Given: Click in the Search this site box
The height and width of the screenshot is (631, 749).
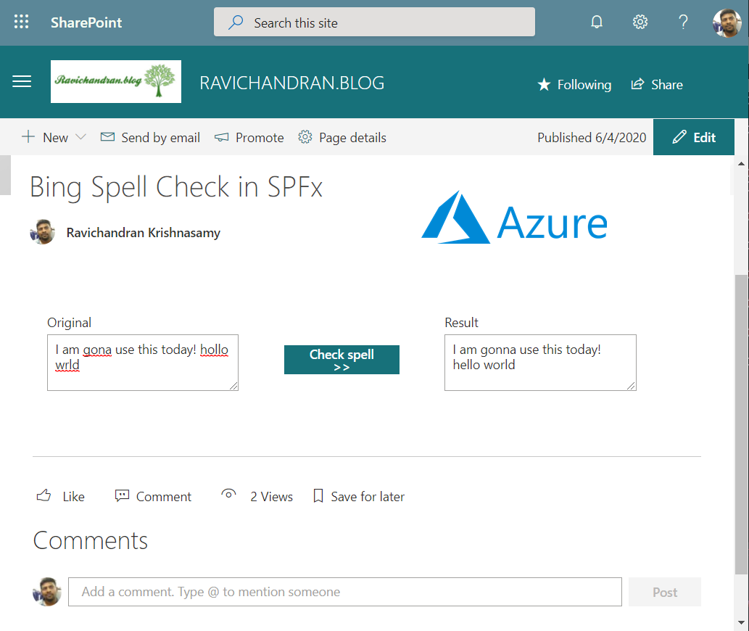Looking at the screenshot, I should coord(374,22).
